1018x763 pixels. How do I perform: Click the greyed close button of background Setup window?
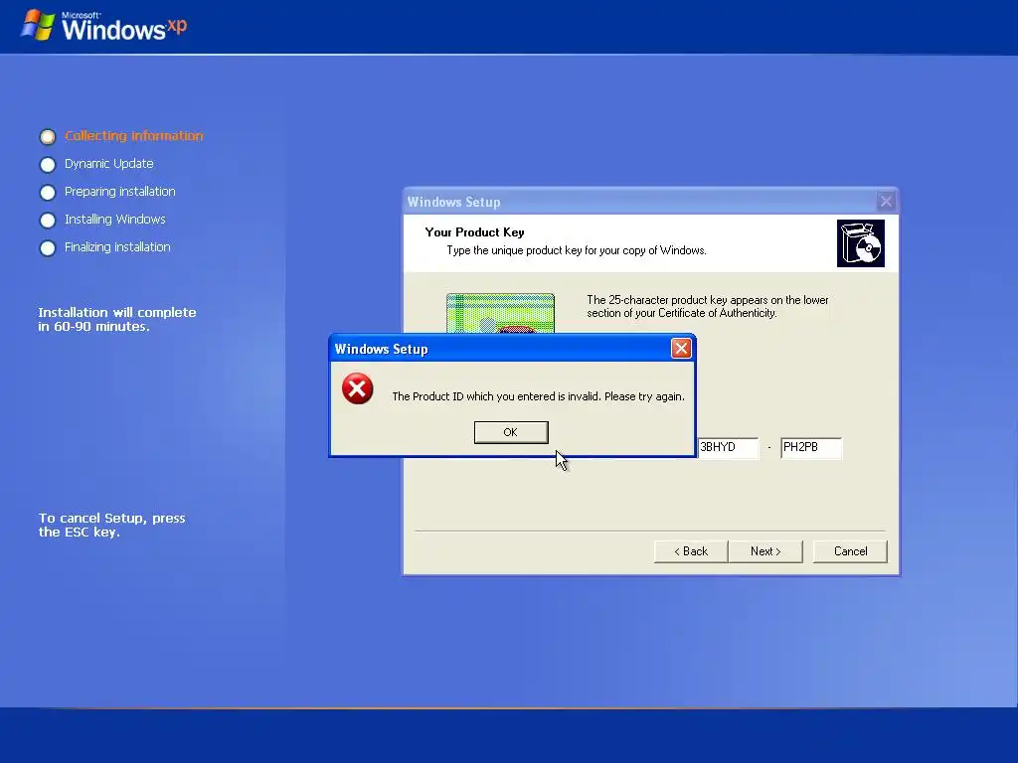(x=886, y=201)
